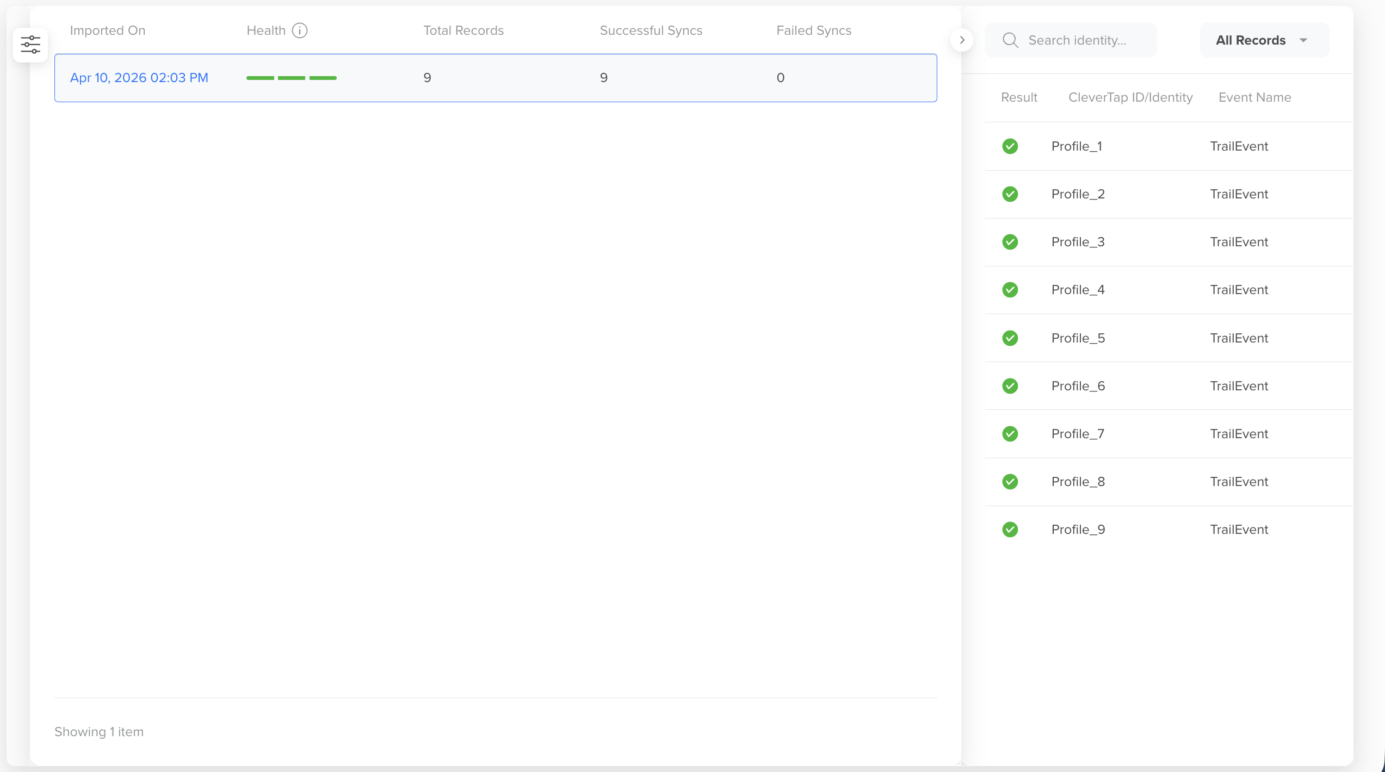
Task: Open the All Records filter dropdown
Action: click(1251, 40)
